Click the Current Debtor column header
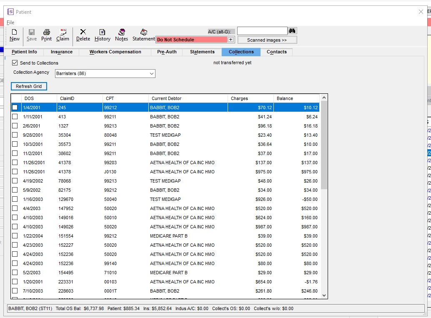This screenshot has height=318, width=431. click(188, 98)
